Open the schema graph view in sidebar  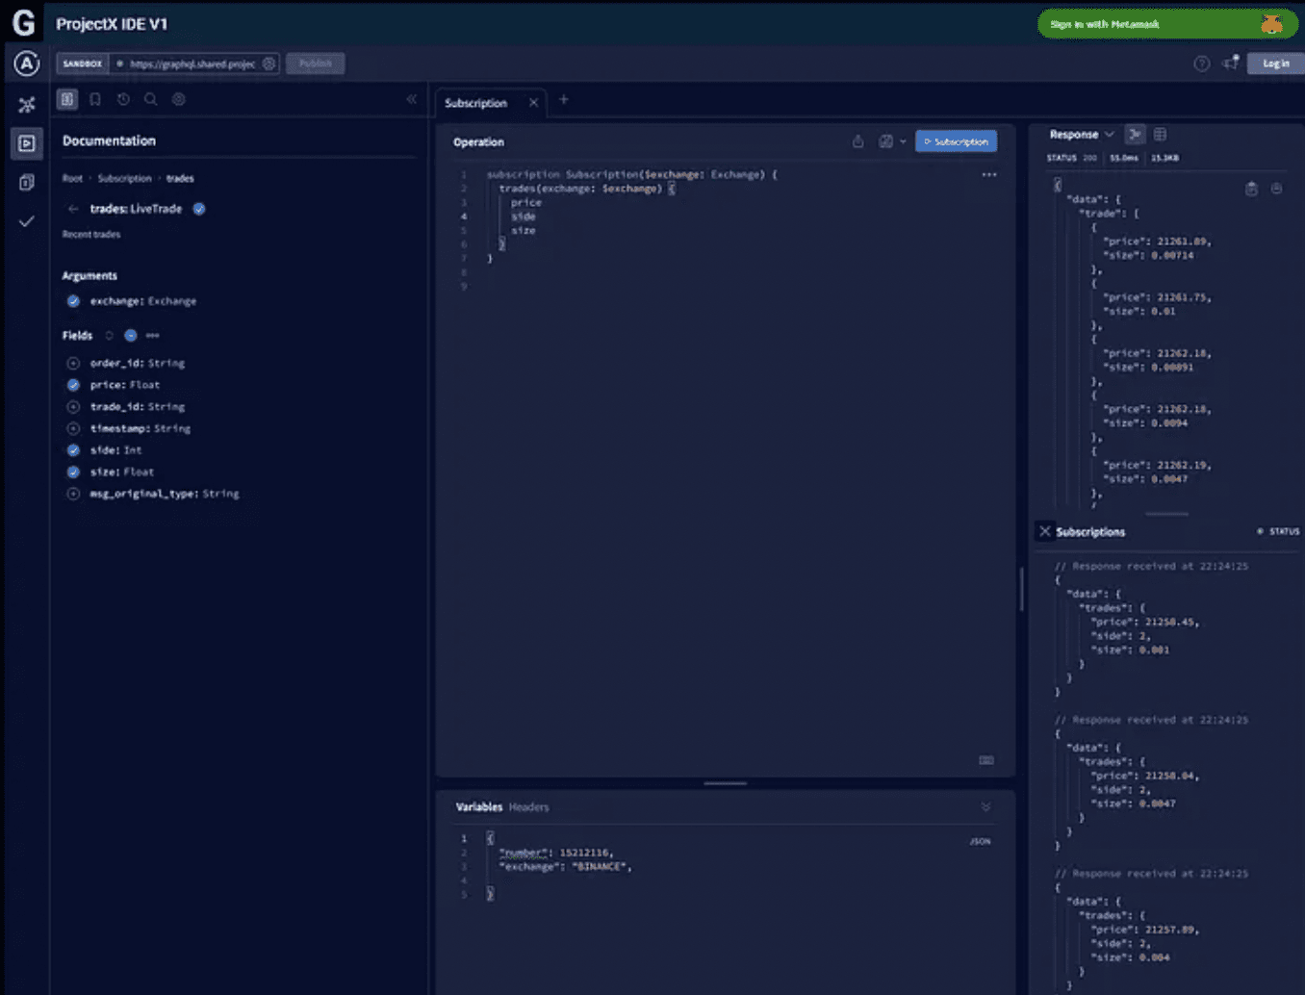(26, 105)
